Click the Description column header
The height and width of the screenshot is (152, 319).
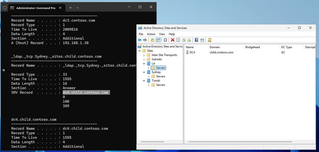[309, 47]
